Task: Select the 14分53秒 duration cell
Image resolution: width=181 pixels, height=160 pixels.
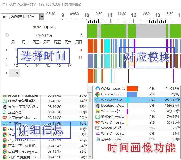Action: point(172,111)
